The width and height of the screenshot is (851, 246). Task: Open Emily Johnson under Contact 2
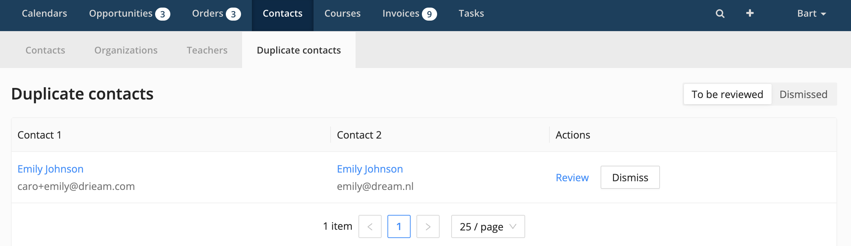point(370,169)
